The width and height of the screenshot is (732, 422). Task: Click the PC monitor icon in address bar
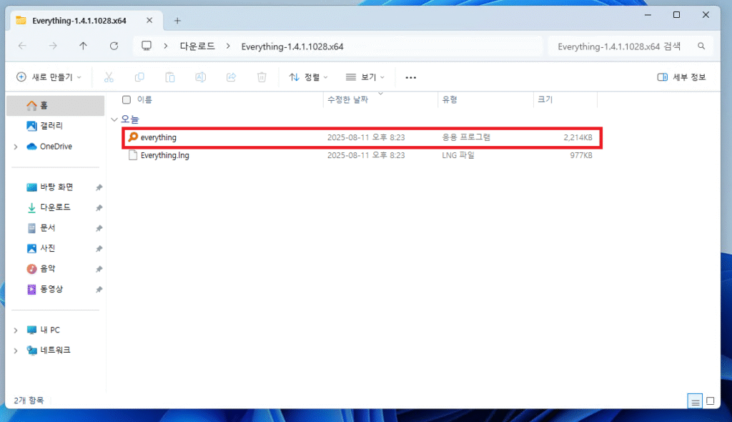(147, 46)
